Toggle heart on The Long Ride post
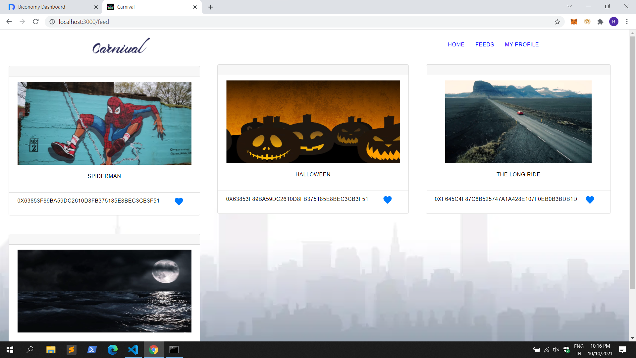 [x=590, y=200]
